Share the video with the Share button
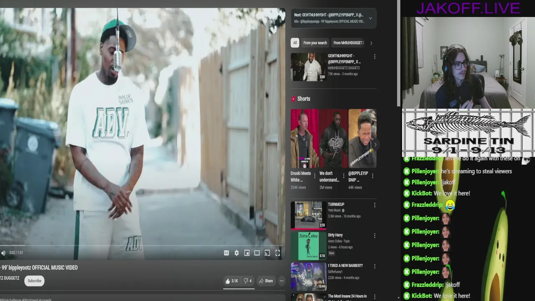The height and width of the screenshot is (301, 535). coord(266,281)
